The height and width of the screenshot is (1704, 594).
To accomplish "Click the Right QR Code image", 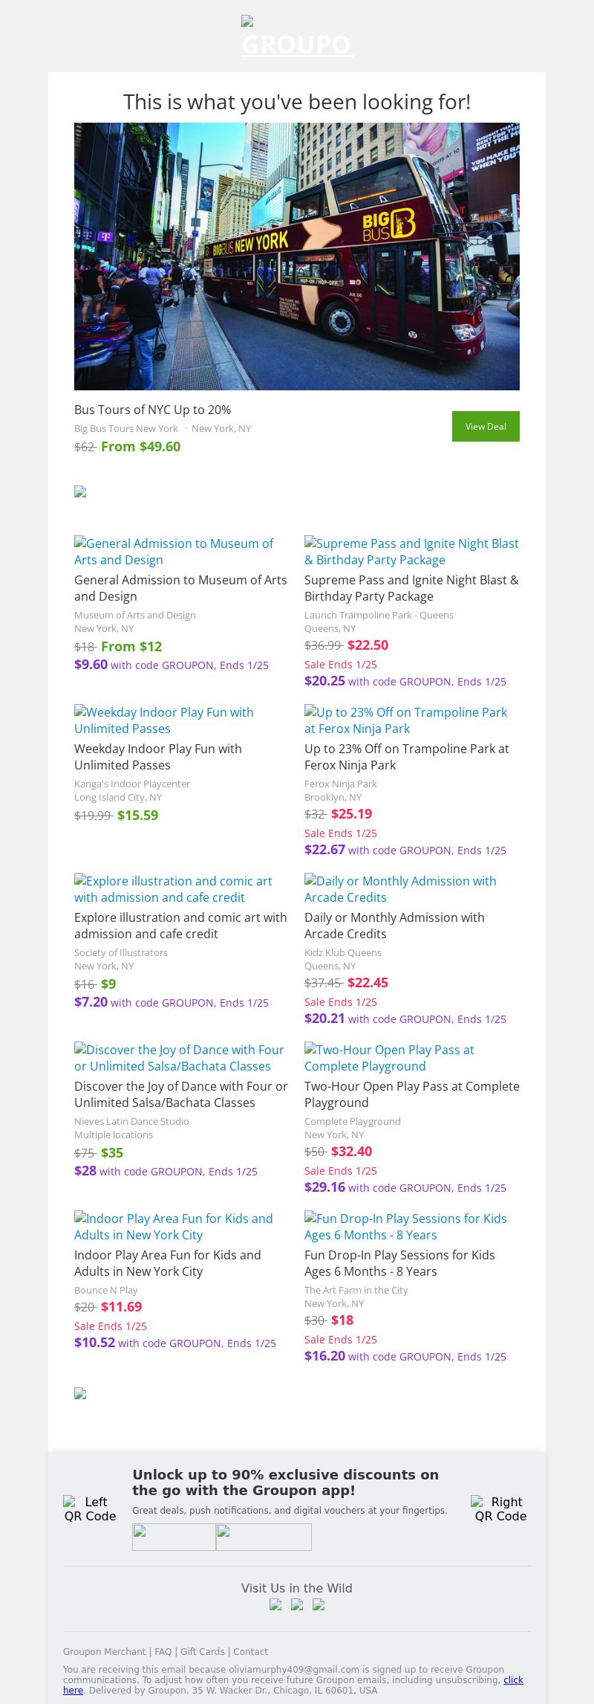I will pyautogui.click(x=500, y=1508).
